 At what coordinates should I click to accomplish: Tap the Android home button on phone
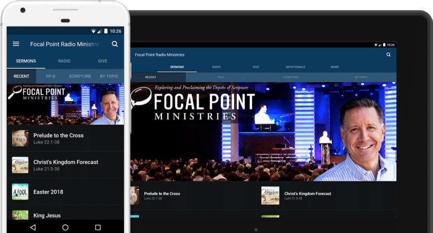click(65, 227)
